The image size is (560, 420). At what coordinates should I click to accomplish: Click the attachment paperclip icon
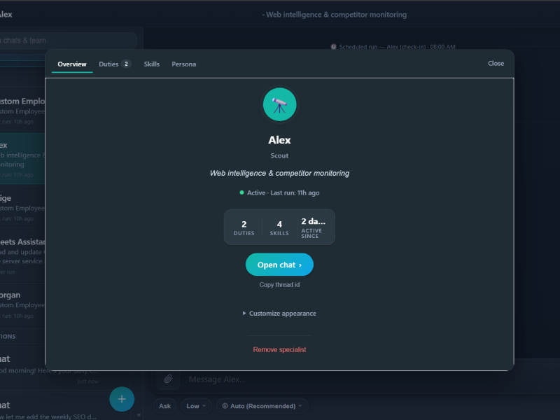pyautogui.click(x=168, y=379)
